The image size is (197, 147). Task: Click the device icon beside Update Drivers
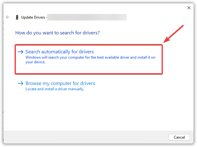pos(17,17)
